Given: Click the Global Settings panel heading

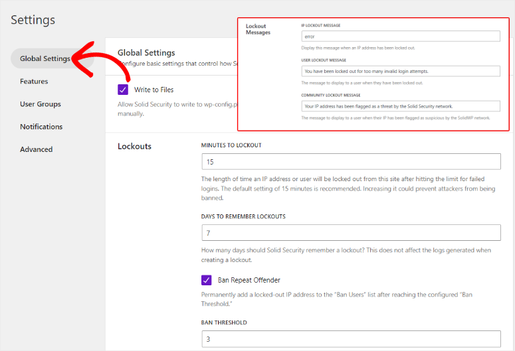Looking at the screenshot, I should 146,52.
